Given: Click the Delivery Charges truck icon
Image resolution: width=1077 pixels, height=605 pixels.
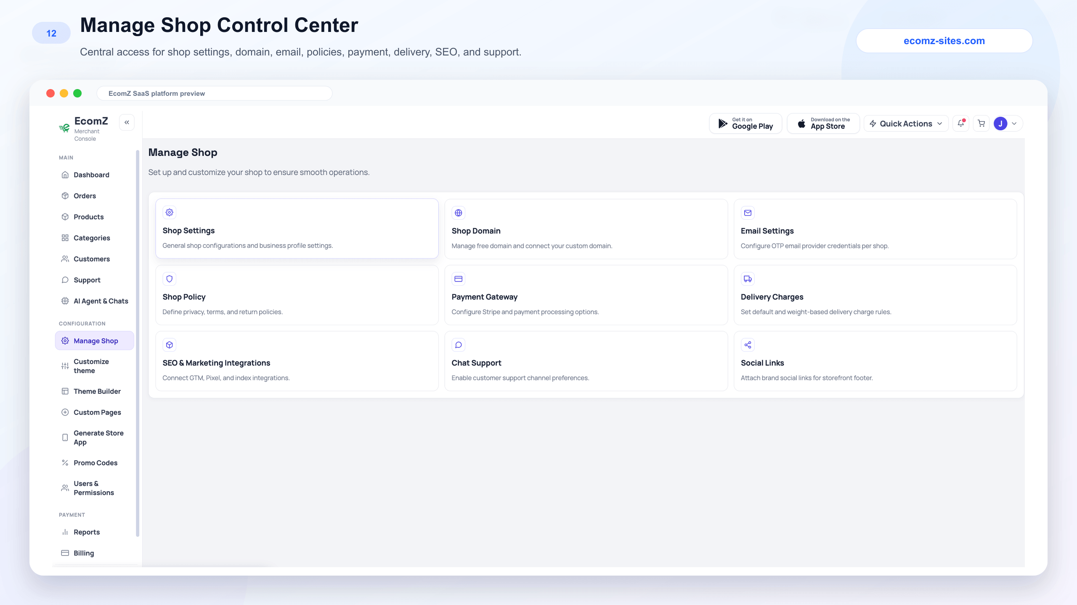Looking at the screenshot, I should click(x=748, y=279).
